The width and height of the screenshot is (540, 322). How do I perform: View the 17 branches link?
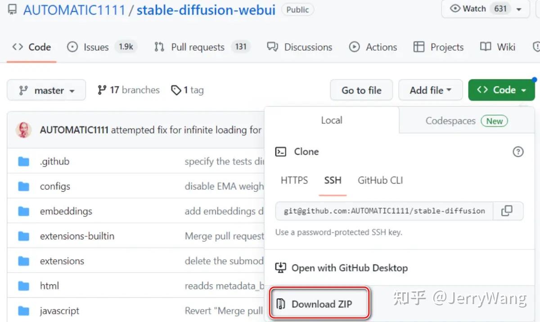[128, 90]
